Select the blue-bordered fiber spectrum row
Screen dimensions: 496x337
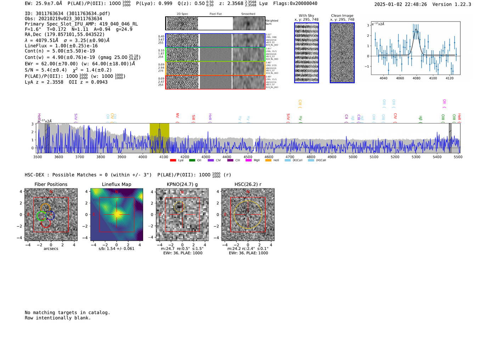pyautogui.click(x=215, y=40)
